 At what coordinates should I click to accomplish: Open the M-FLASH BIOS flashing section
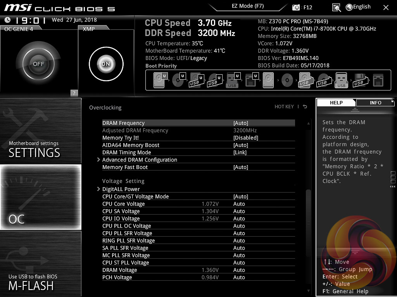(x=40, y=264)
